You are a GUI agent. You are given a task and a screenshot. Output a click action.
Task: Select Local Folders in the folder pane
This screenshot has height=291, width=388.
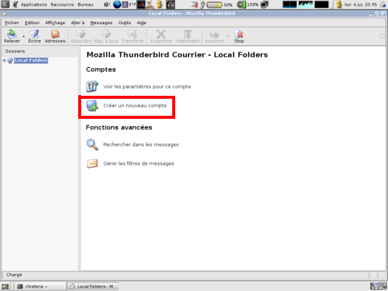(x=31, y=61)
